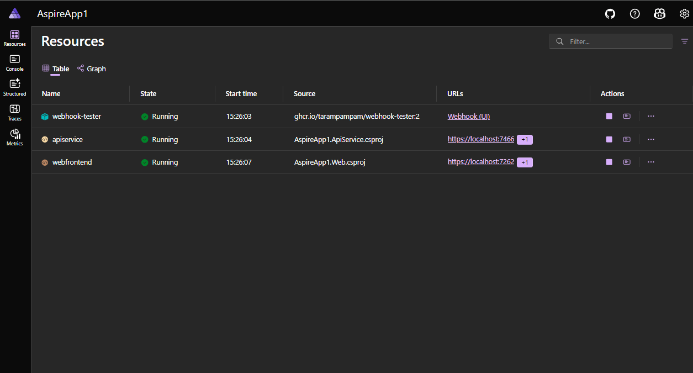
Task: Open the Webhook (UI) link
Action: [x=468, y=116]
